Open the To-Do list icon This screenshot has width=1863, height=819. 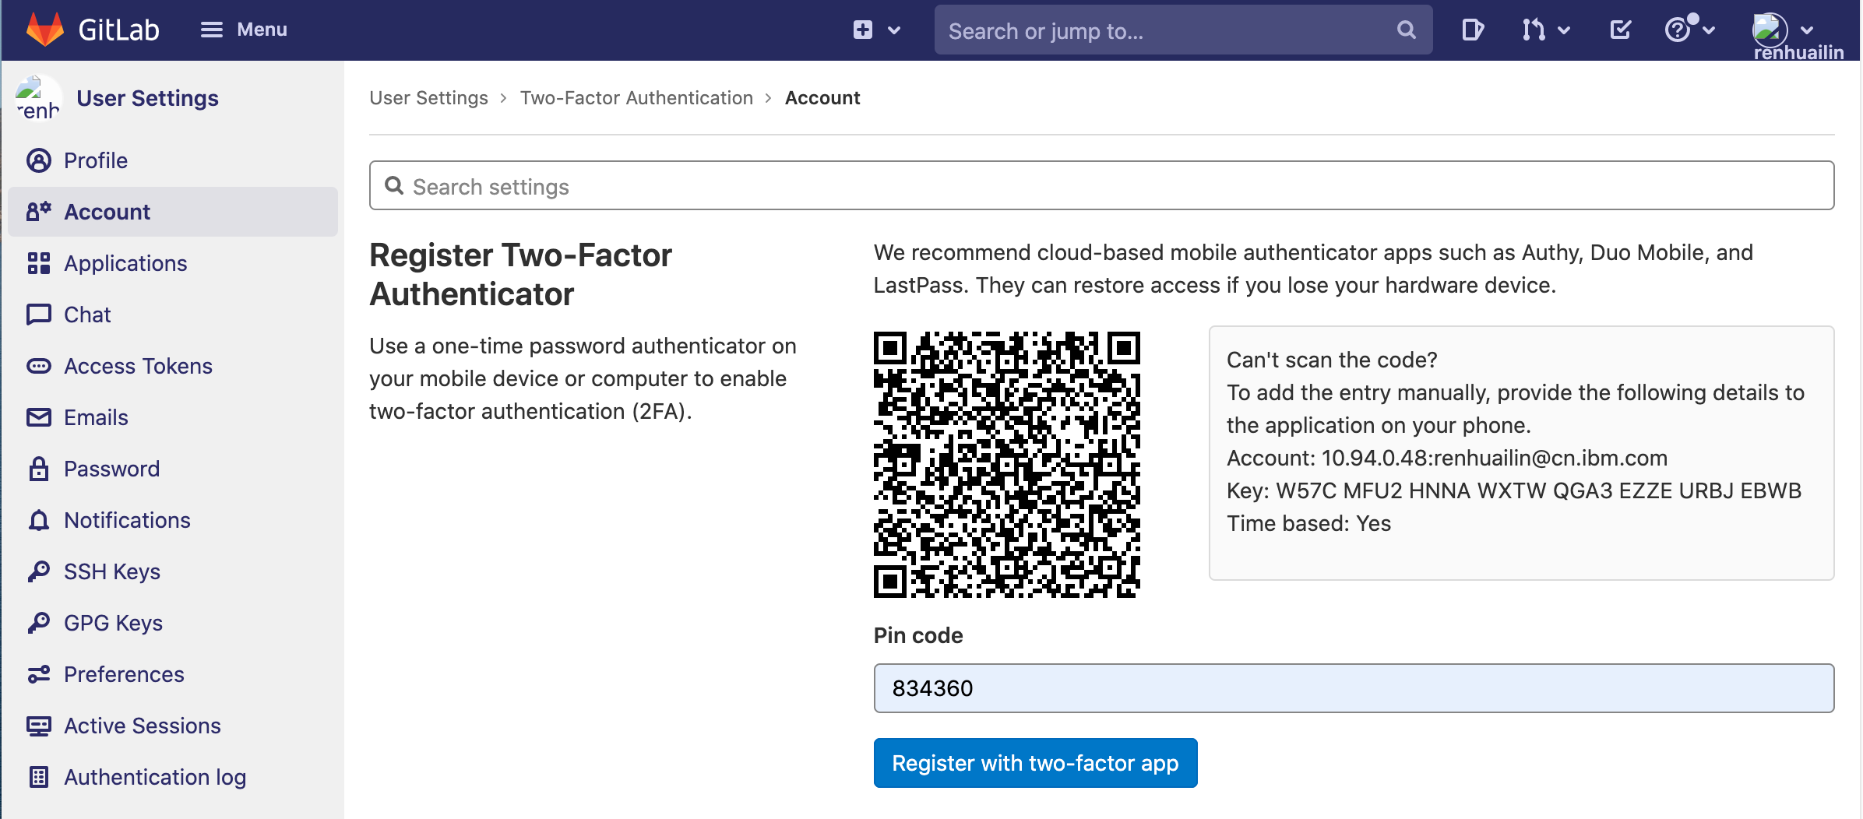tap(1620, 30)
